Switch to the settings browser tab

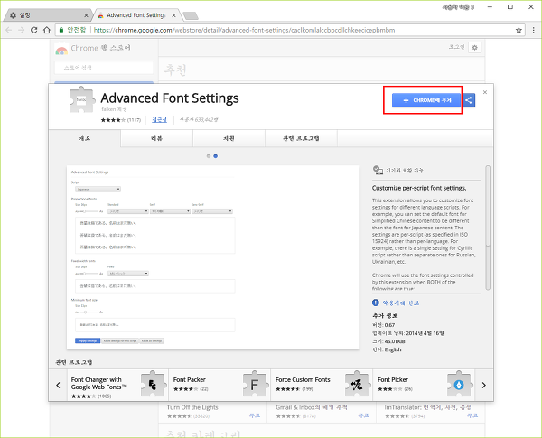47,15
